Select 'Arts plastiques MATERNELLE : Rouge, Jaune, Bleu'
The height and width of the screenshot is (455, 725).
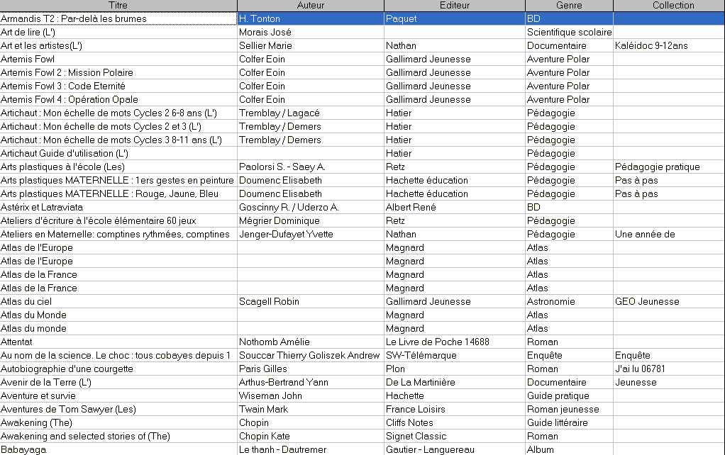(109, 194)
